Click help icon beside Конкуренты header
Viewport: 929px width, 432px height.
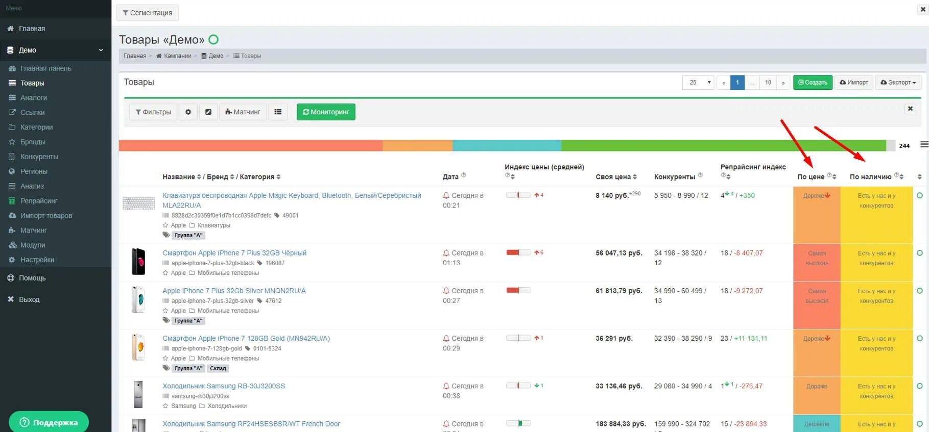click(700, 175)
